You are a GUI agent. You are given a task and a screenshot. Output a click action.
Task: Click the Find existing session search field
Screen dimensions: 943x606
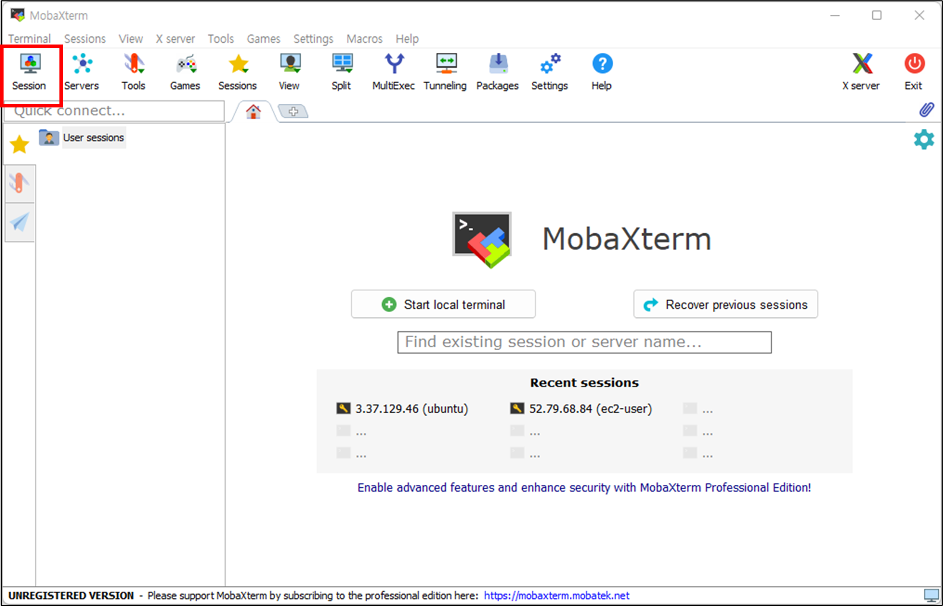[x=584, y=342]
